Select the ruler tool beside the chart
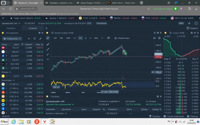The image size is (200, 125). (48, 44)
